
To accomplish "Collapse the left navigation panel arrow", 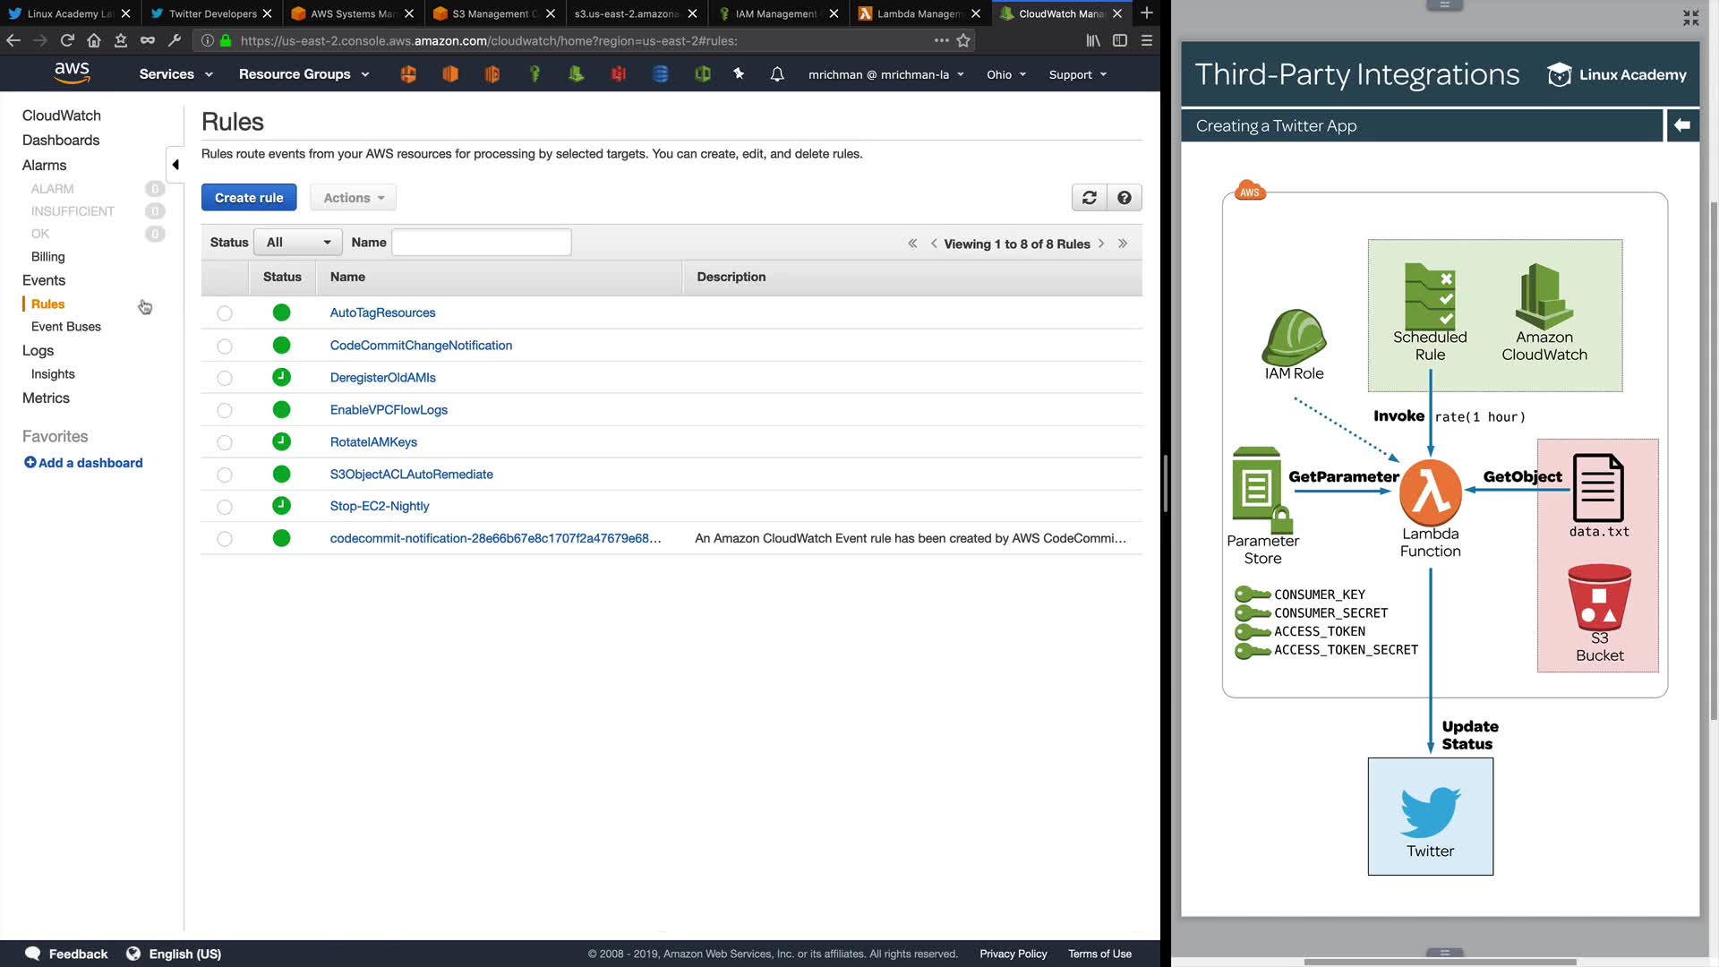I will coord(175,165).
